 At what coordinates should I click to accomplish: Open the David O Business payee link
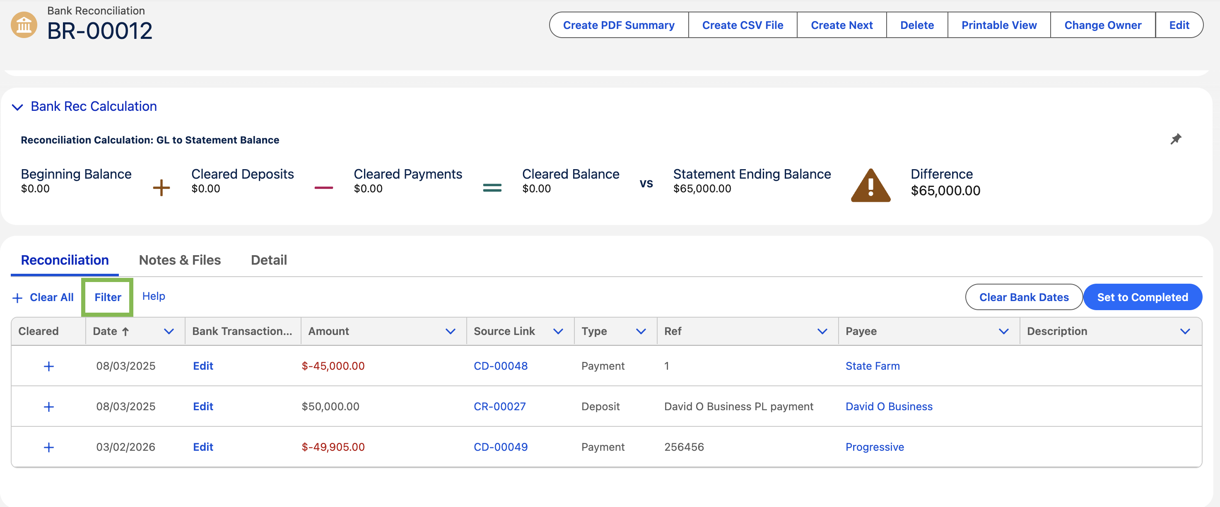(x=889, y=407)
